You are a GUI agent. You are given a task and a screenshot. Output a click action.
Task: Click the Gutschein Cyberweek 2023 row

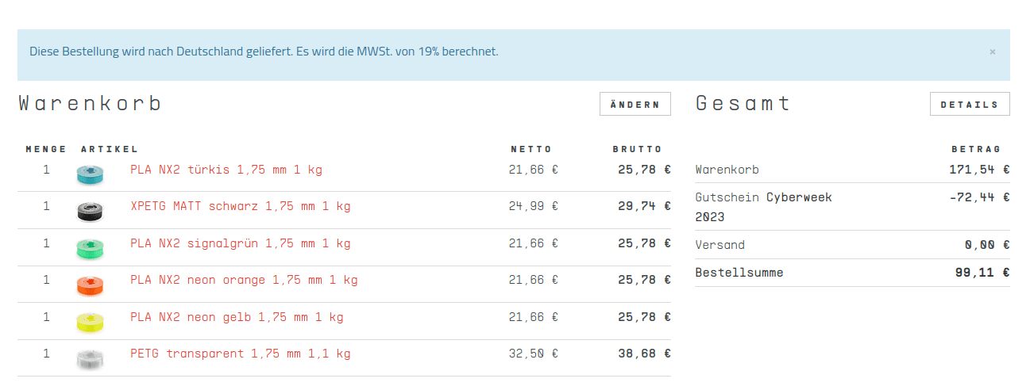[852, 207]
